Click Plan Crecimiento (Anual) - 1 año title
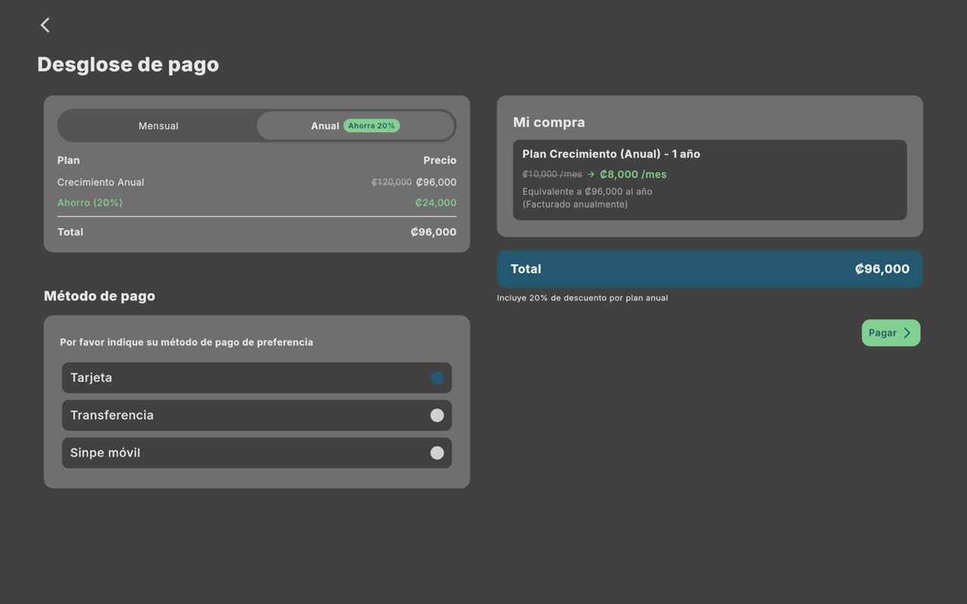 (x=611, y=154)
